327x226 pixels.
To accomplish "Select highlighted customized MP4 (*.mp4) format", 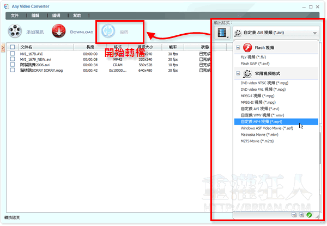I will [276, 122].
